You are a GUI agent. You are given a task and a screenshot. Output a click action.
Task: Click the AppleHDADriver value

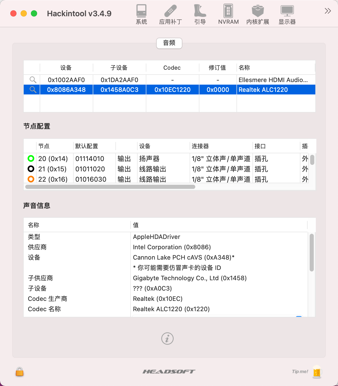click(157, 237)
